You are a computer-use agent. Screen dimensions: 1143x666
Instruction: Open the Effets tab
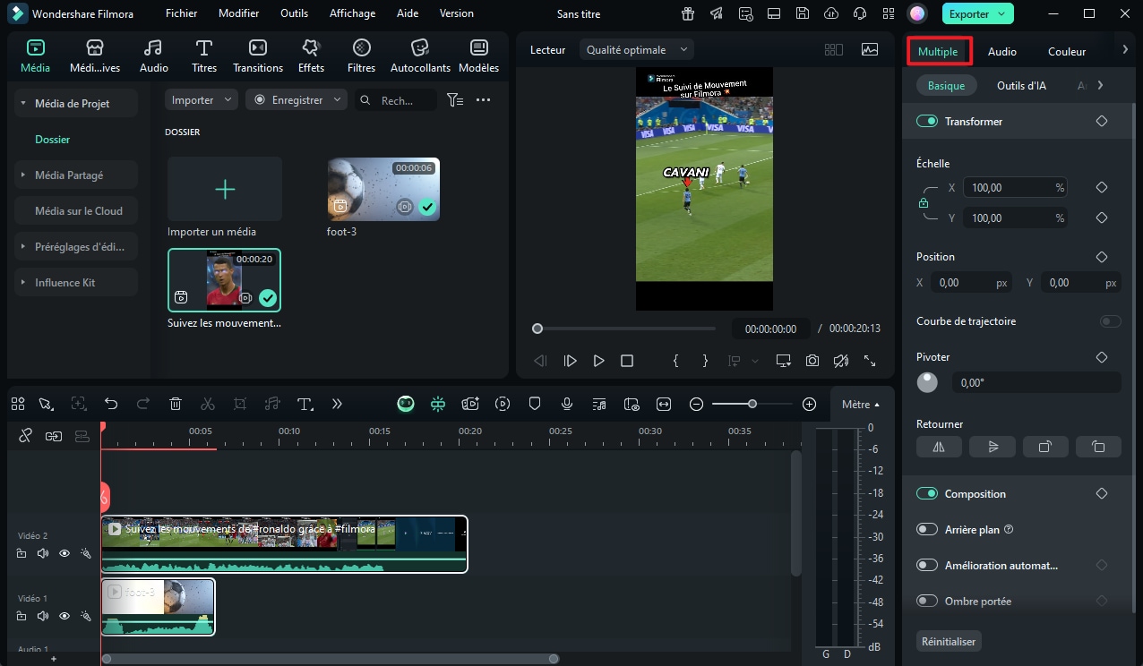[x=311, y=55]
